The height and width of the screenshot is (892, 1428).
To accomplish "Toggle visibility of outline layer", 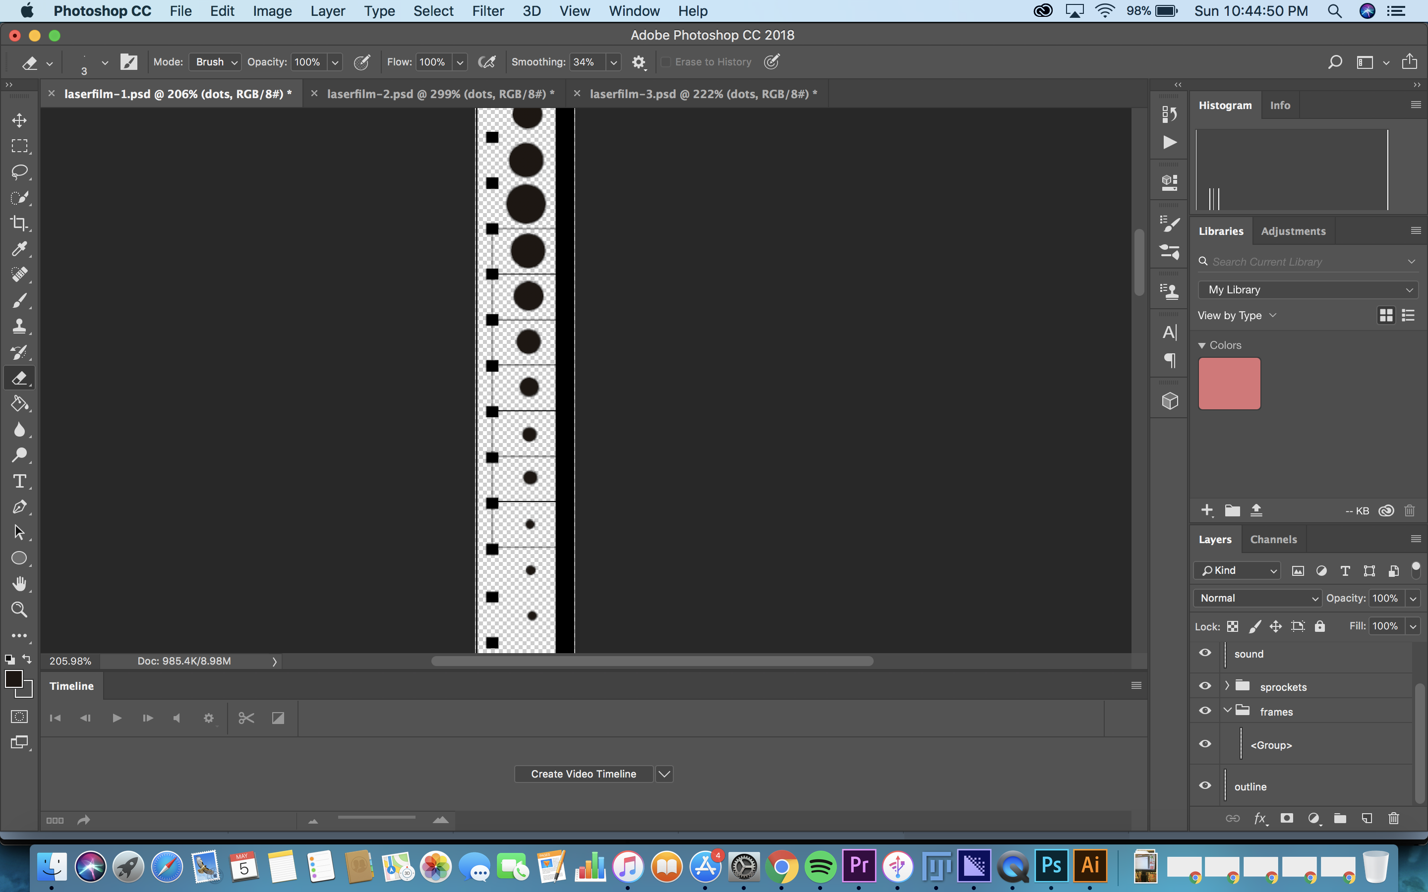I will pyautogui.click(x=1206, y=785).
